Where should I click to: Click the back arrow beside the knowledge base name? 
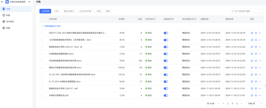pyautogui.click(x=2, y=2)
